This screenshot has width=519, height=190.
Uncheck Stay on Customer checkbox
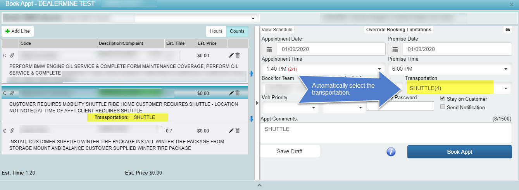443,99
